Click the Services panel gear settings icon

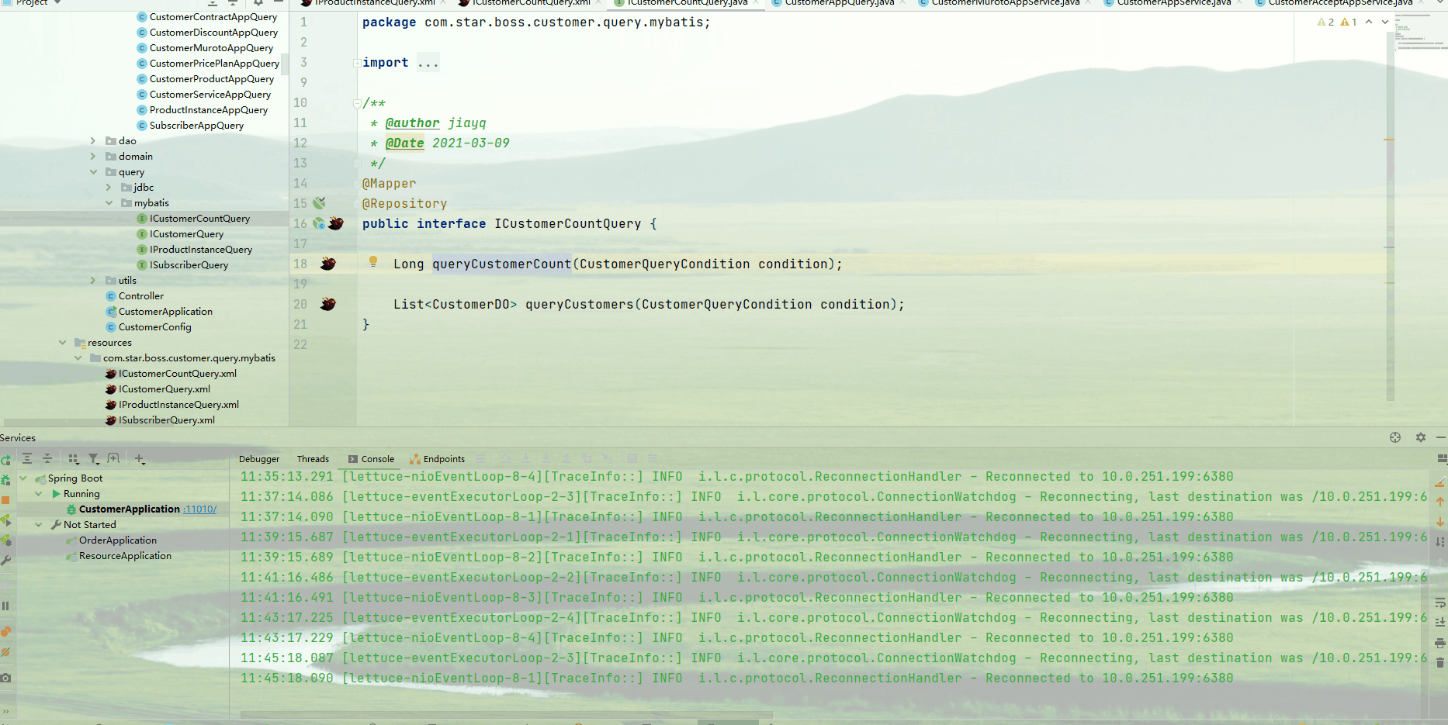pyautogui.click(x=1421, y=437)
